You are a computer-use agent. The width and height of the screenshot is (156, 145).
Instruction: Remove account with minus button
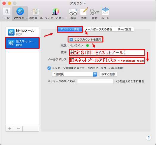(x=18, y=129)
